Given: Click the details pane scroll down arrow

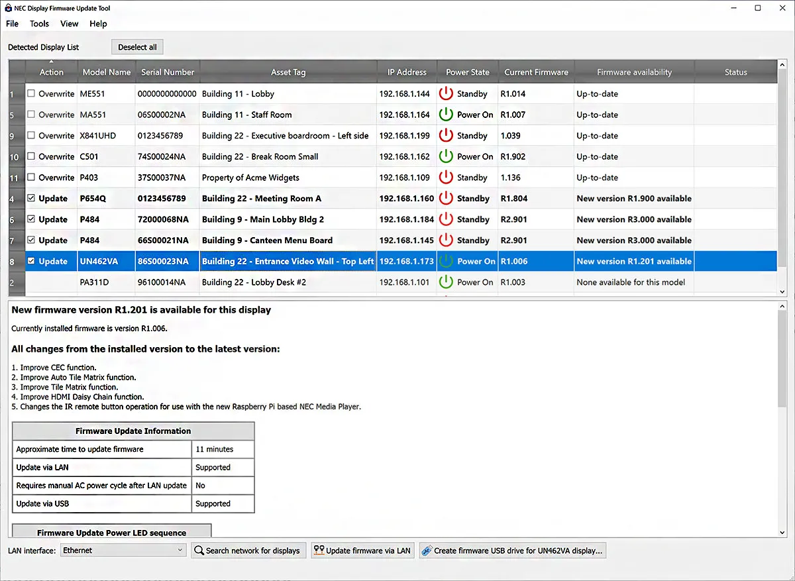Looking at the screenshot, I should [x=782, y=533].
